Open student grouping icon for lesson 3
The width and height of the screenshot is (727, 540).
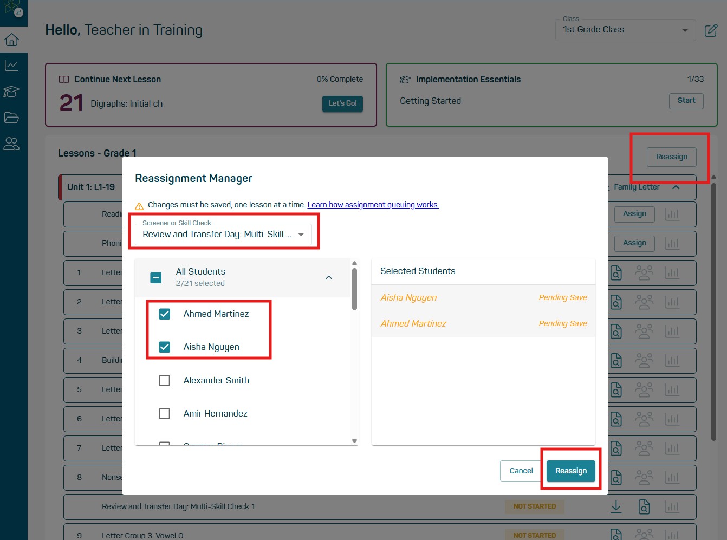pyautogui.click(x=644, y=331)
